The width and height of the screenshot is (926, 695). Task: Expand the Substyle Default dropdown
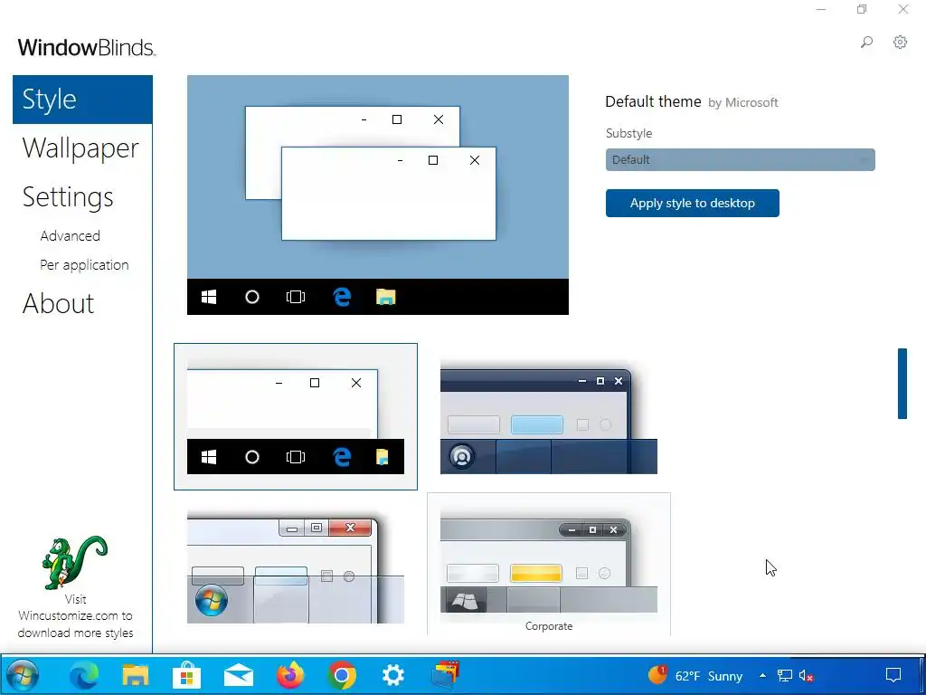(x=740, y=159)
